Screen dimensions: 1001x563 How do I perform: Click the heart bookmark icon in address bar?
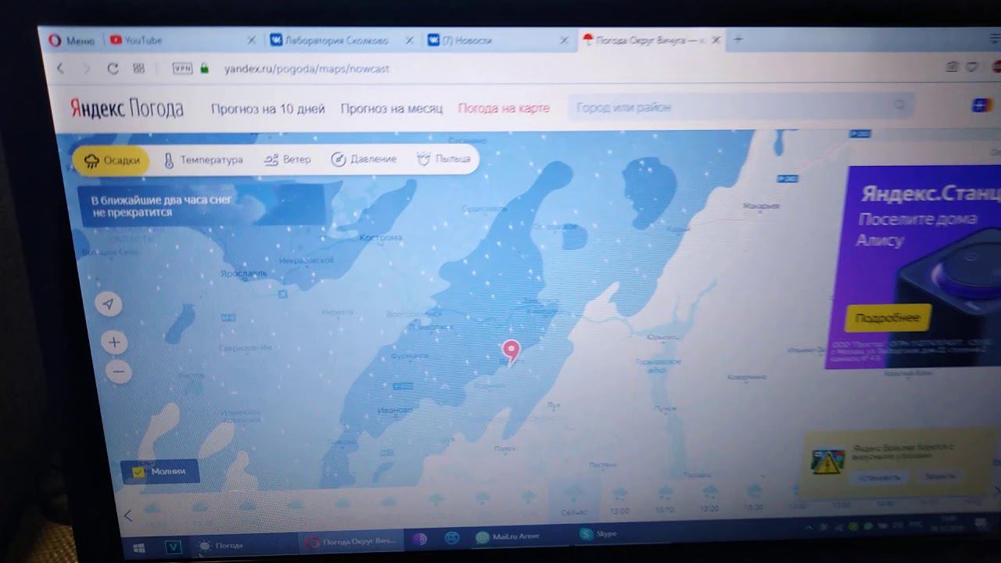coord(971,67)
